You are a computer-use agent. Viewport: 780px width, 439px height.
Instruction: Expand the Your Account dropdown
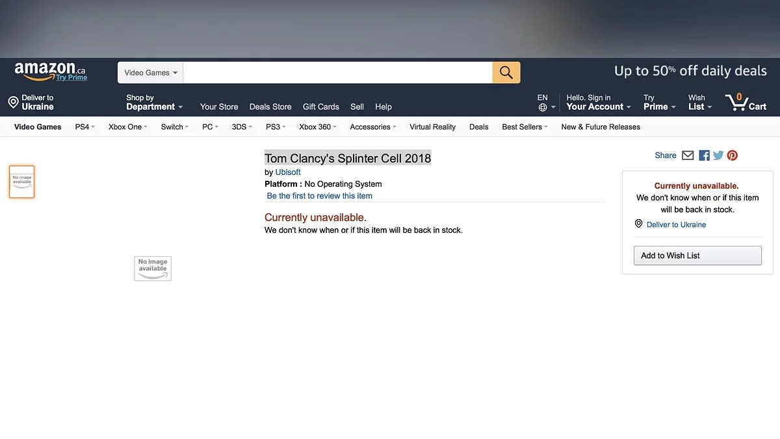pos(599,102)
